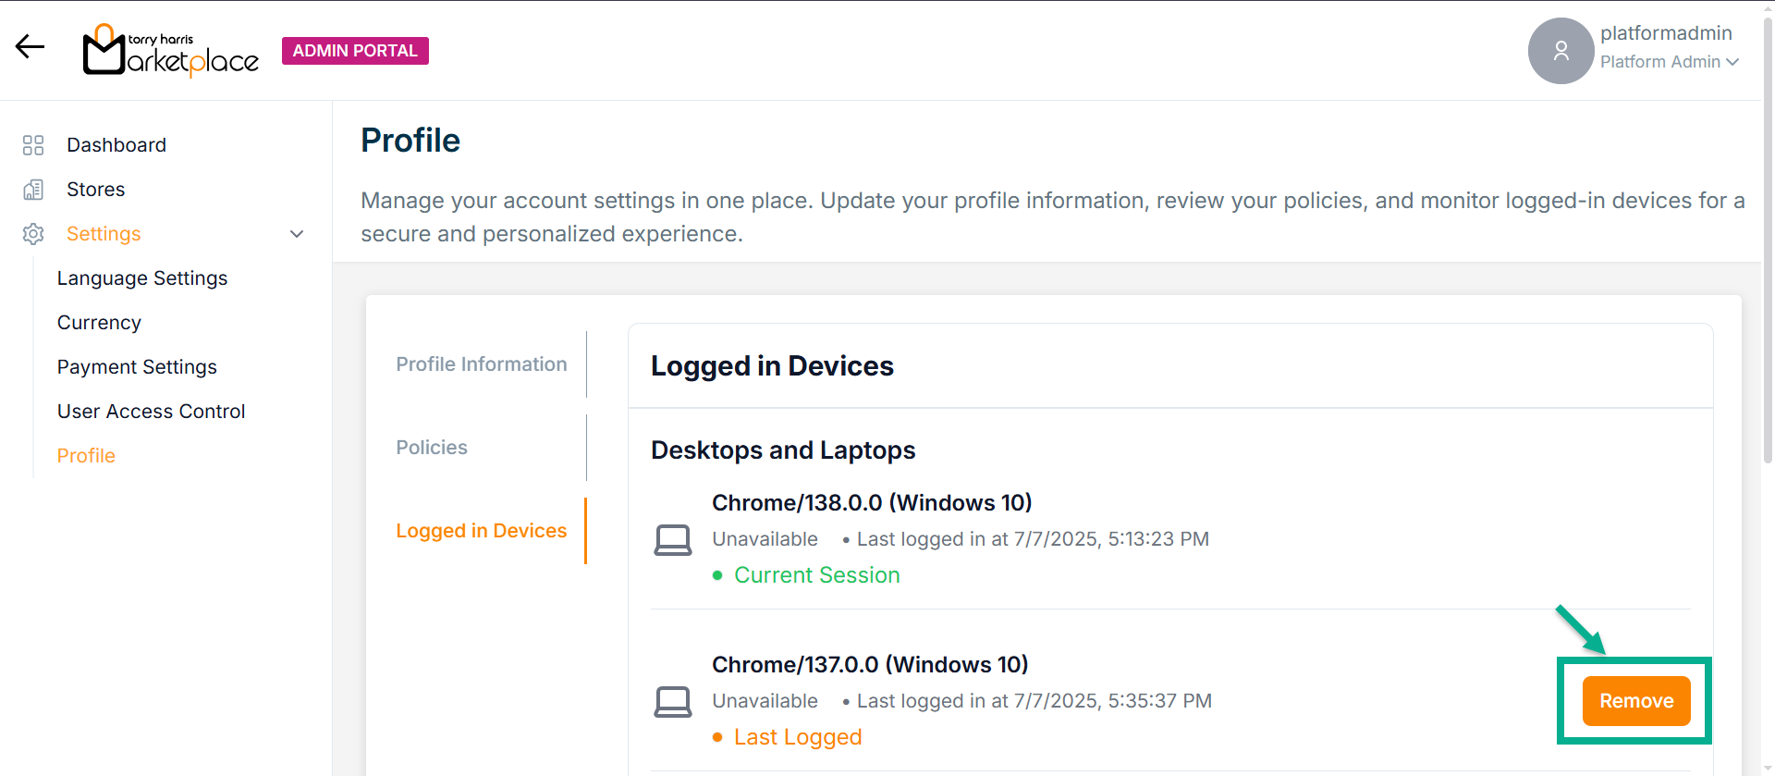Viewport: 1775px width, 776px height.
Task: Click the Chrome/138.0.0 laptop icon
Action: tap(672, 540)
